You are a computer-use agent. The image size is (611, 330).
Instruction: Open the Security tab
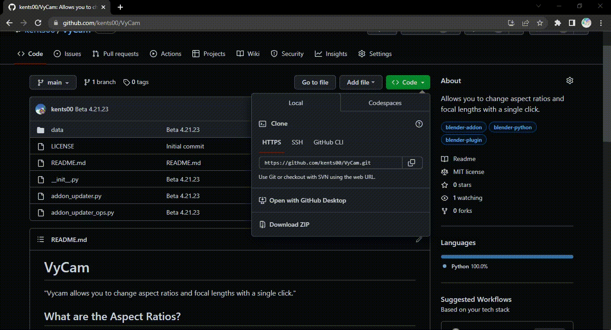point(287,54)
